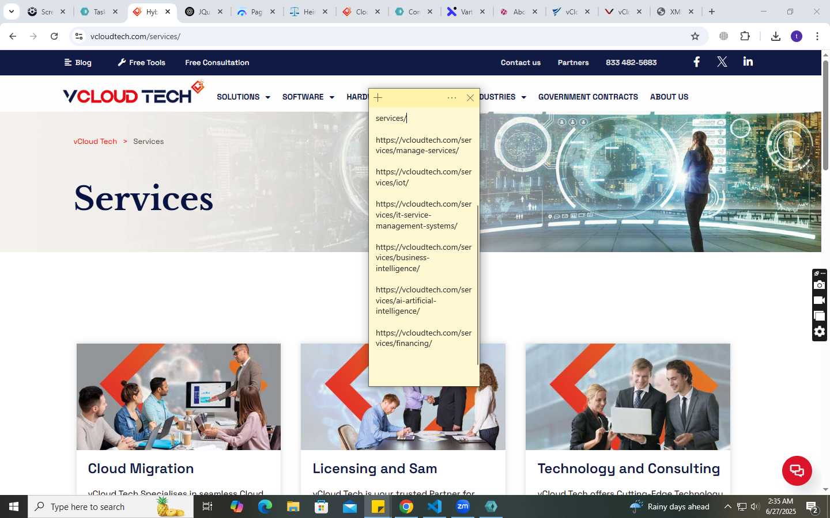Open Free Tools in top bar
Screen dimensions: 830x518
pos(141,62)
